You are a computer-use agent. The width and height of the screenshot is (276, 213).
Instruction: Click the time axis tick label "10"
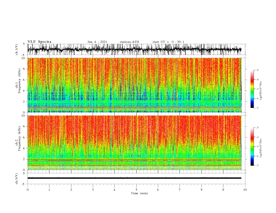(x=245, y=190)
